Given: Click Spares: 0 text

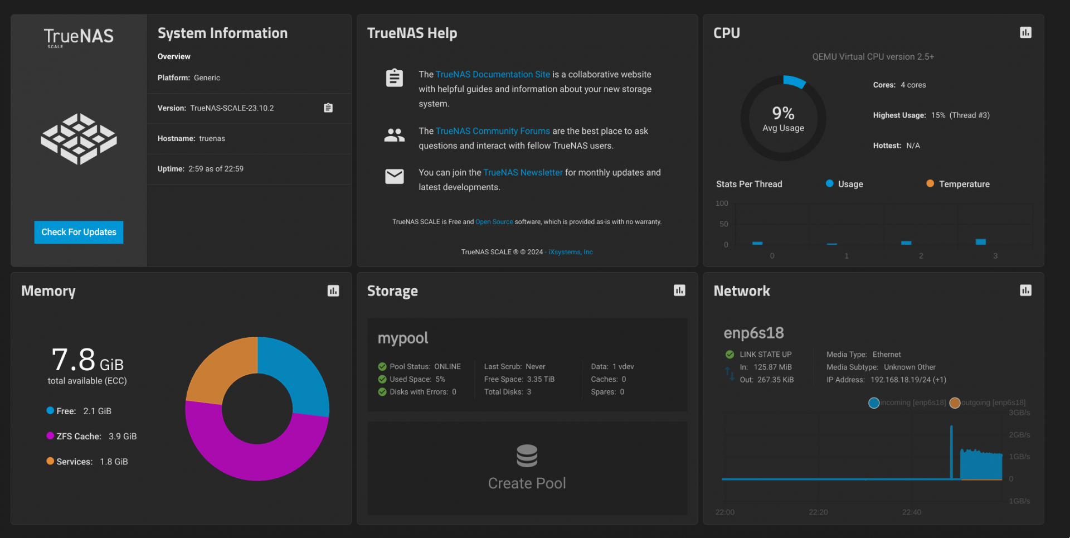Looking at the screenshot, I should point(607,392).
